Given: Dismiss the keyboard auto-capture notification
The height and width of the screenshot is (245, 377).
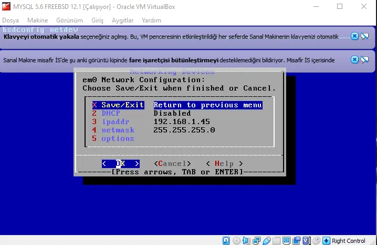Looking at the screenshot, I should tap(354, 36).
